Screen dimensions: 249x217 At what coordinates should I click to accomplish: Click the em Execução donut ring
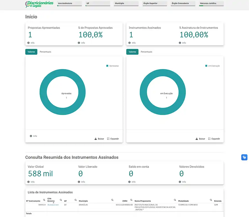(143, 92)
